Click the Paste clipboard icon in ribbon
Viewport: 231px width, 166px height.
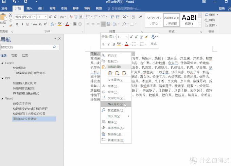point(3,17)
